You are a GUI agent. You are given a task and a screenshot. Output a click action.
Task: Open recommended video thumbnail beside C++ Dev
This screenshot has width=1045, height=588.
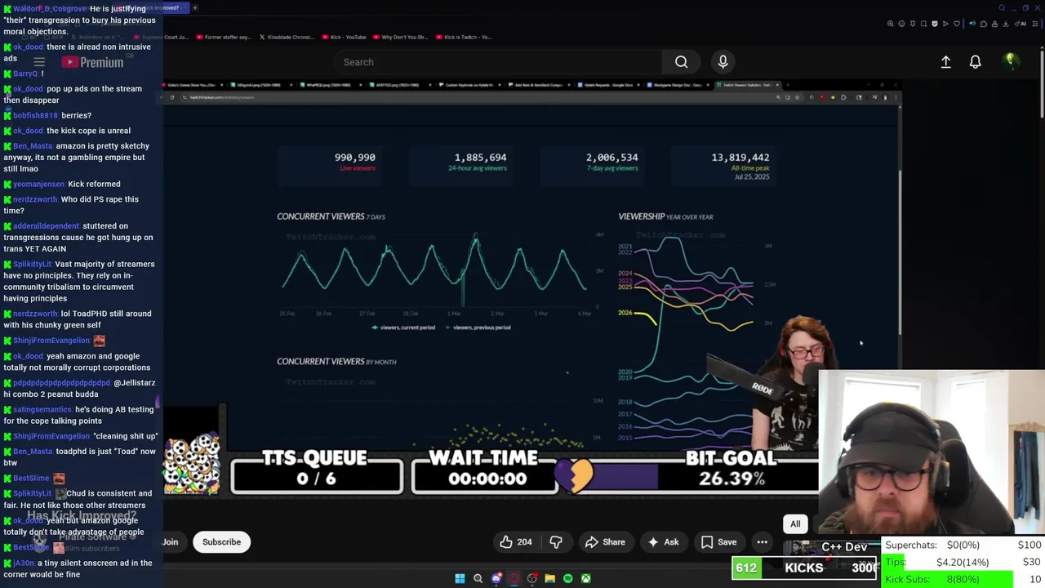pyautogui.click(x=800, y=549)
